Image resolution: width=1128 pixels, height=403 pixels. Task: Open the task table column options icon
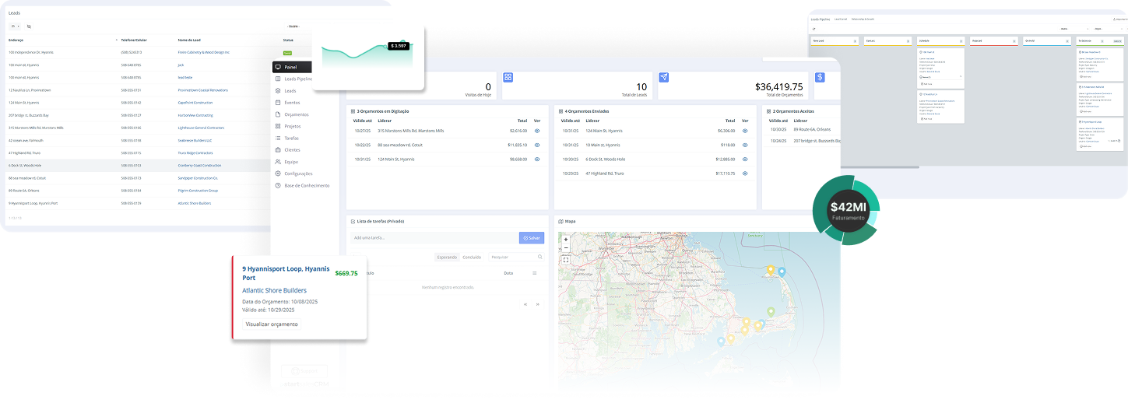[x=534, y=273]
